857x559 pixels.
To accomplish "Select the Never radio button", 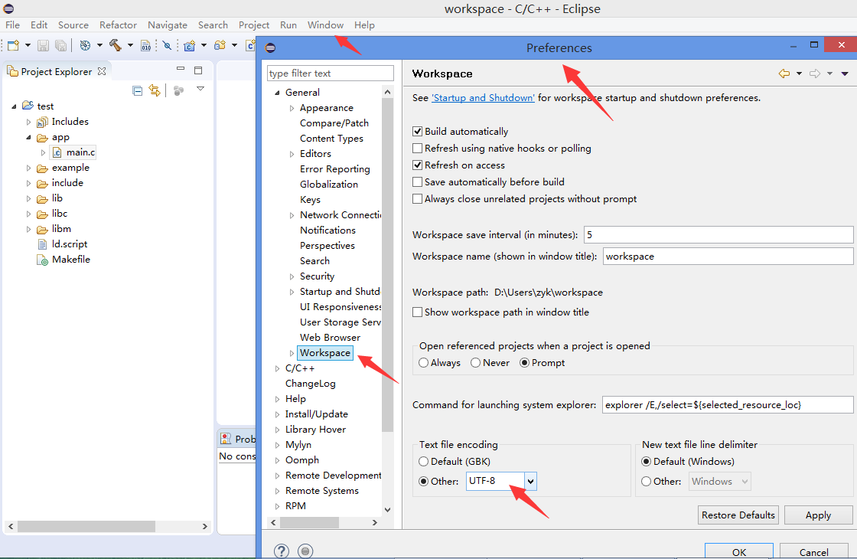I will pyautogui.click(x=475, y=363).
